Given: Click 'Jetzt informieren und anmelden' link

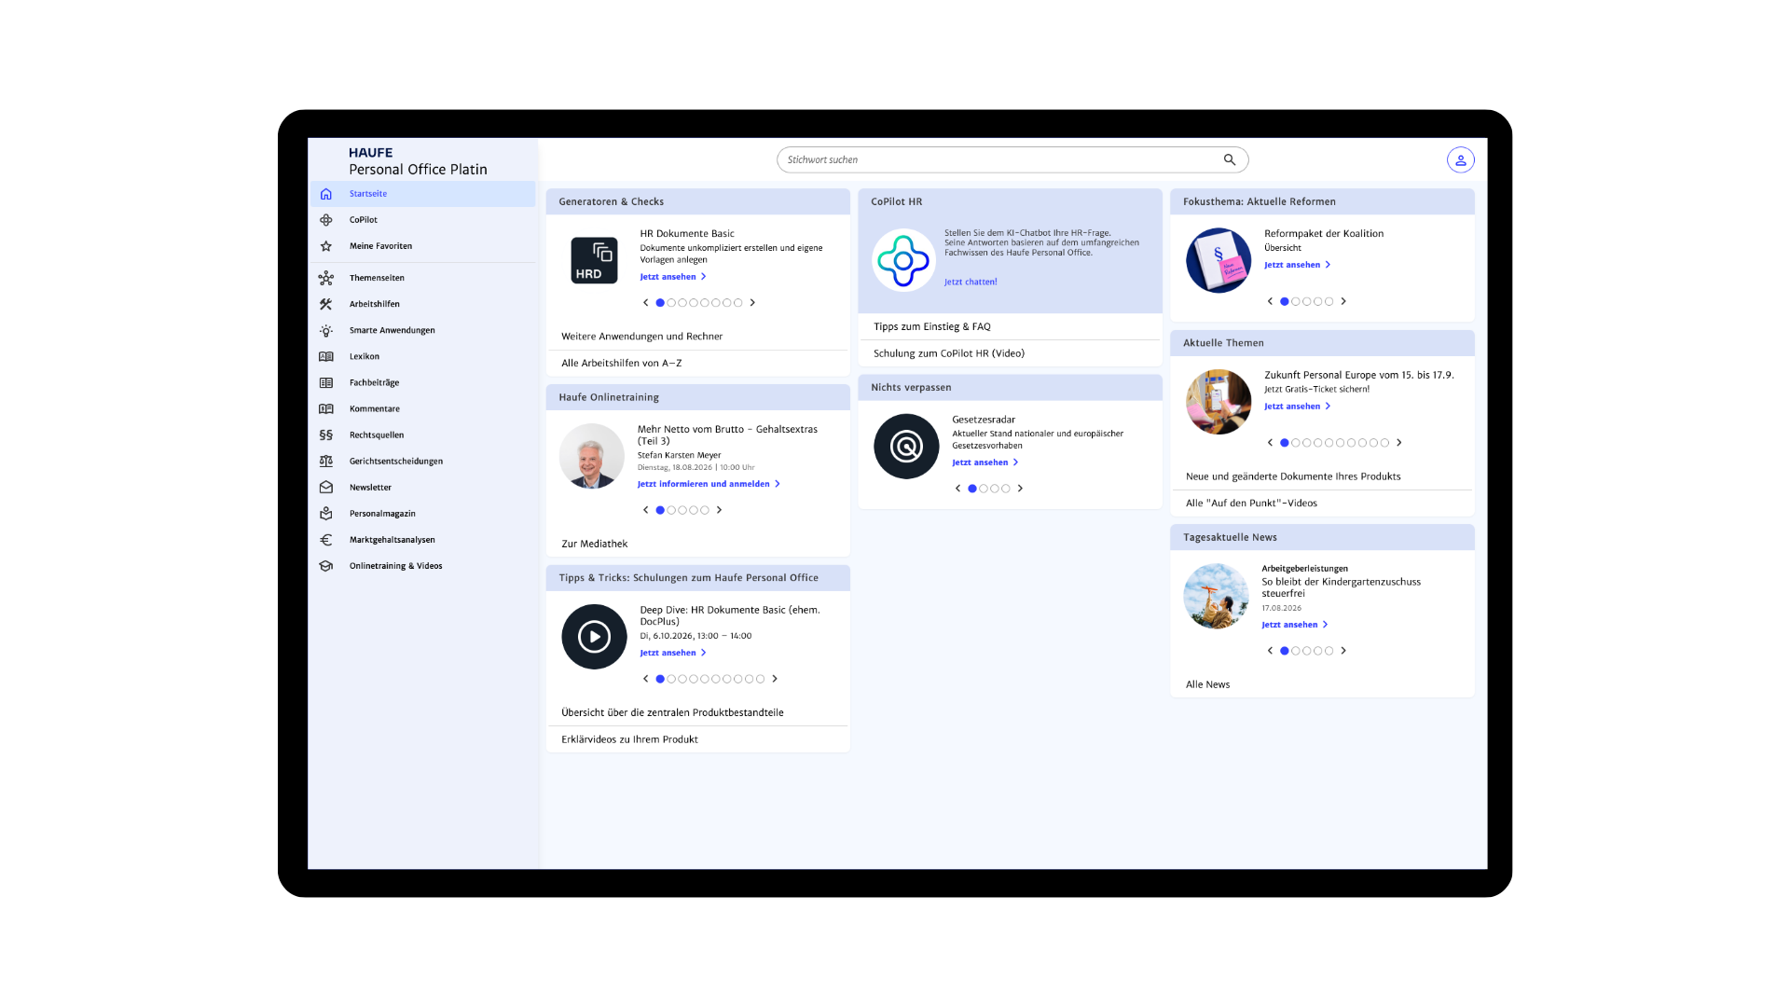Looking at the screenshot, I should tap(709, 484).
